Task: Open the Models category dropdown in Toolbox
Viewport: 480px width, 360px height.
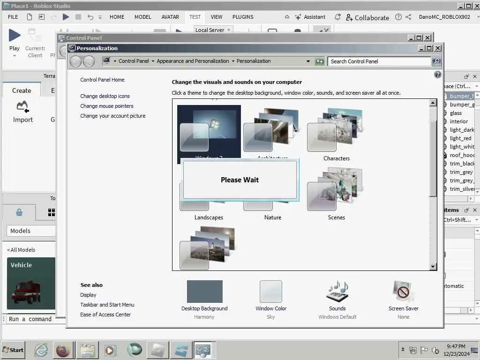Action: pyautogui.click(x=31, y=231)
